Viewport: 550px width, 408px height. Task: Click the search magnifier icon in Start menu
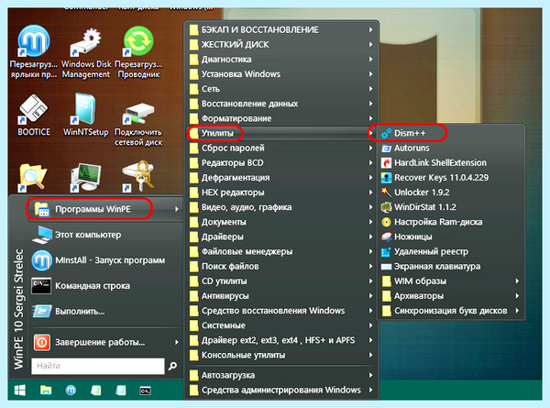coord(172,366)
